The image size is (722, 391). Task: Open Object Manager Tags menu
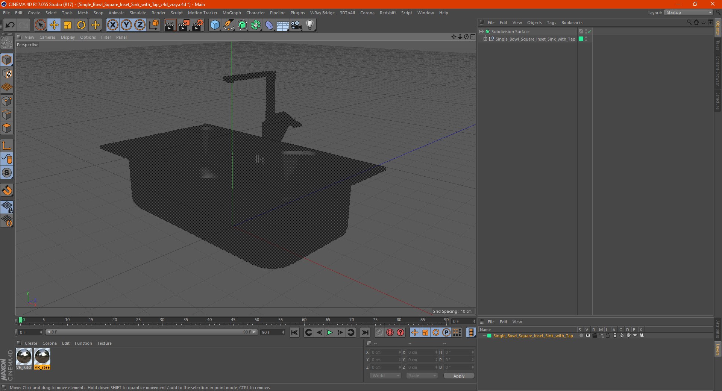551,23
